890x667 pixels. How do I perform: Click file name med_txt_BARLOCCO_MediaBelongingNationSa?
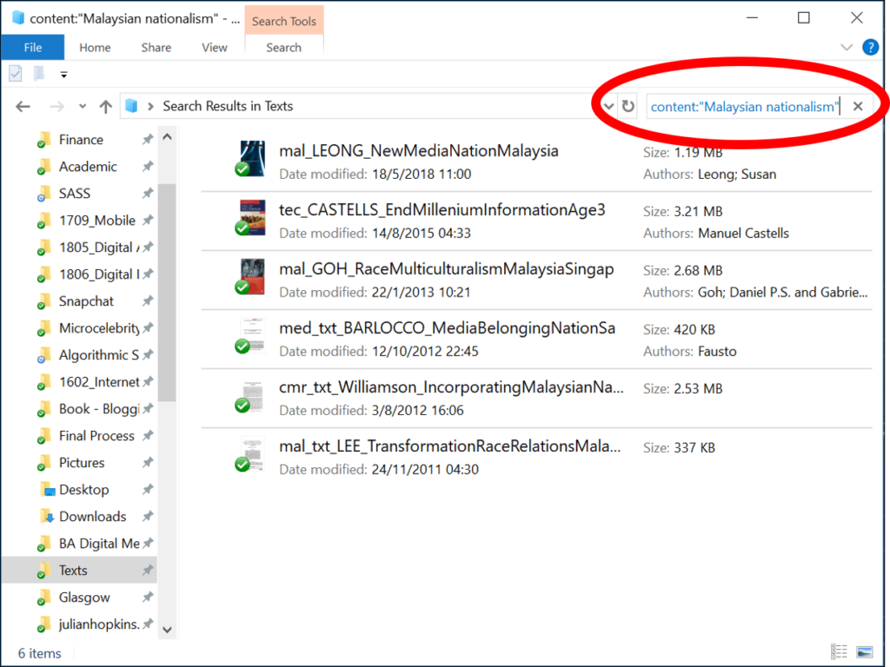pos(447,327)
